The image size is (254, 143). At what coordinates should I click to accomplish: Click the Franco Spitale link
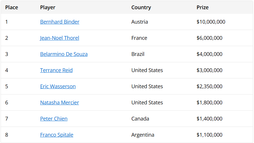pyautogui.click(x=57, y=135)
